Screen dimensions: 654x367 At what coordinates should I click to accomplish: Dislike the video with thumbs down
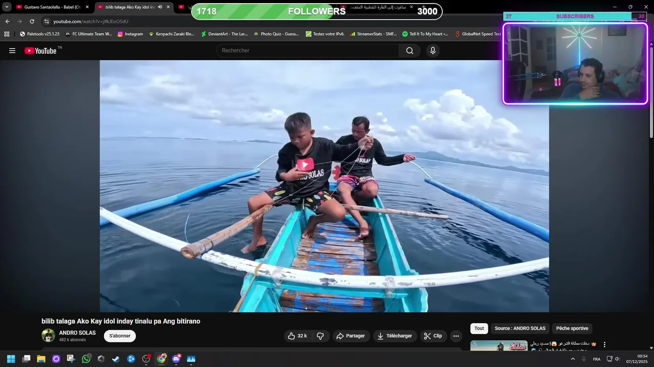tap(320, 336)
